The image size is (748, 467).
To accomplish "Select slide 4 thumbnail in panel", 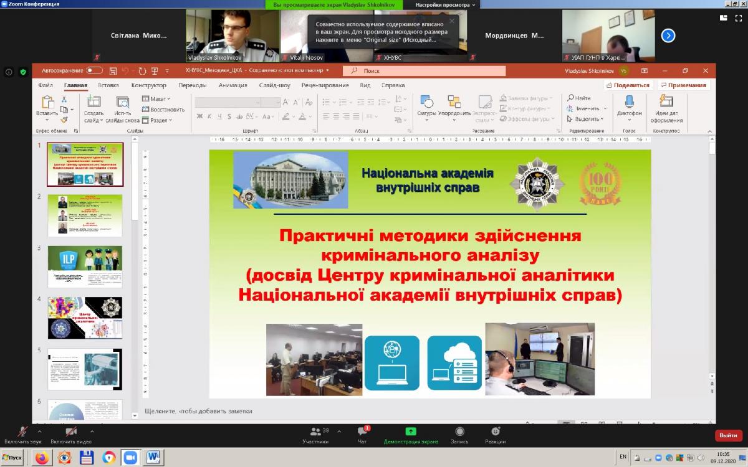I will (85, 318).
